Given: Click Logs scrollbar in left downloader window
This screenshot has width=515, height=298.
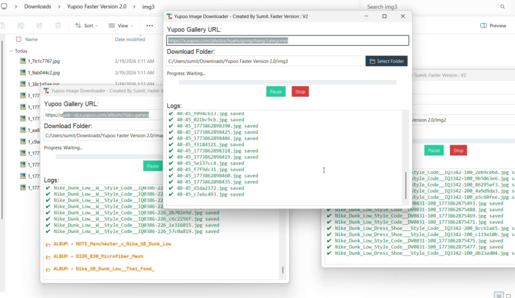Looking at the screenshot, I should coord(283,270).
